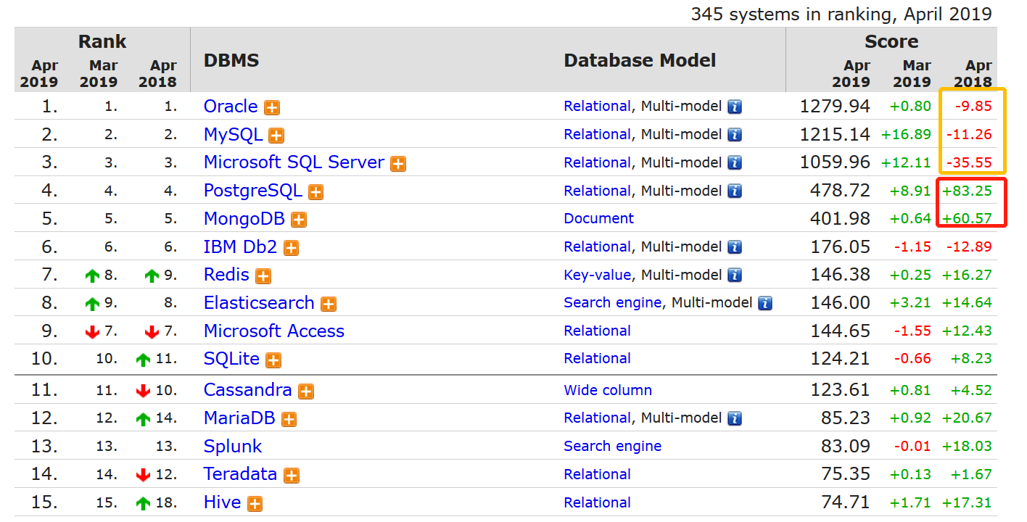
Task: Select the Hive score 74.71
Action: pyautogui.click(x=846, y=502)
